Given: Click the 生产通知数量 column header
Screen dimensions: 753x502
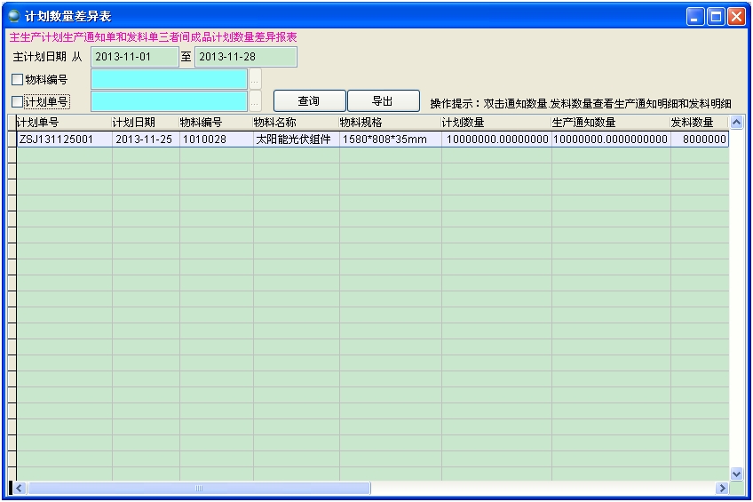Looking at the screenshot, I should (608, 123).
